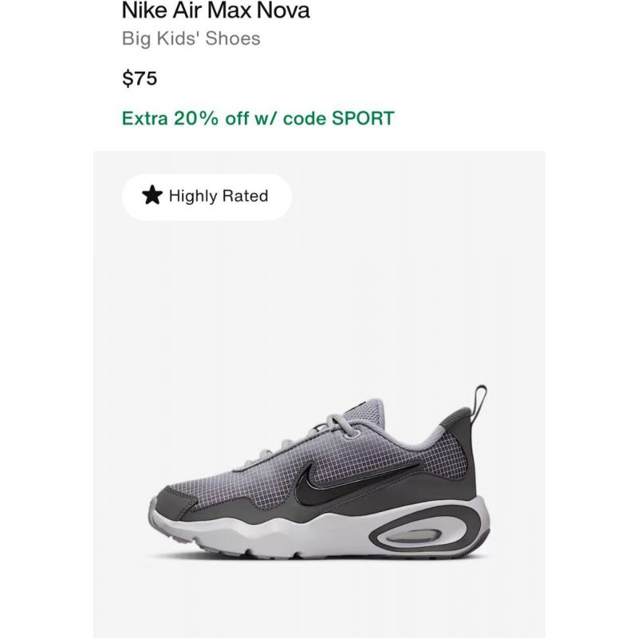This screenshot has width=638, height=638.
Task: Click the mesh tongue of the sneaker
Action: tap(364, 415)
